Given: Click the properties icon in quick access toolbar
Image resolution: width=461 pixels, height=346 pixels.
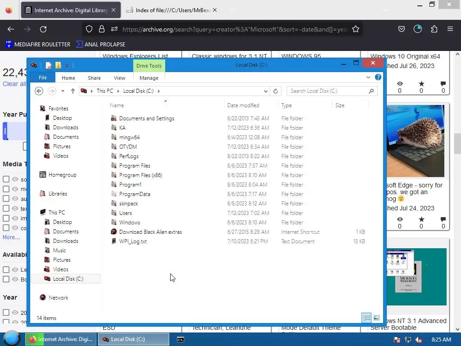Looking at the screenshot, I should (x=49, y=65).
